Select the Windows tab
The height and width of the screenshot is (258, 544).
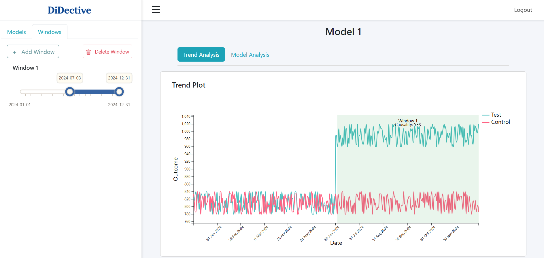coord(50,32)
